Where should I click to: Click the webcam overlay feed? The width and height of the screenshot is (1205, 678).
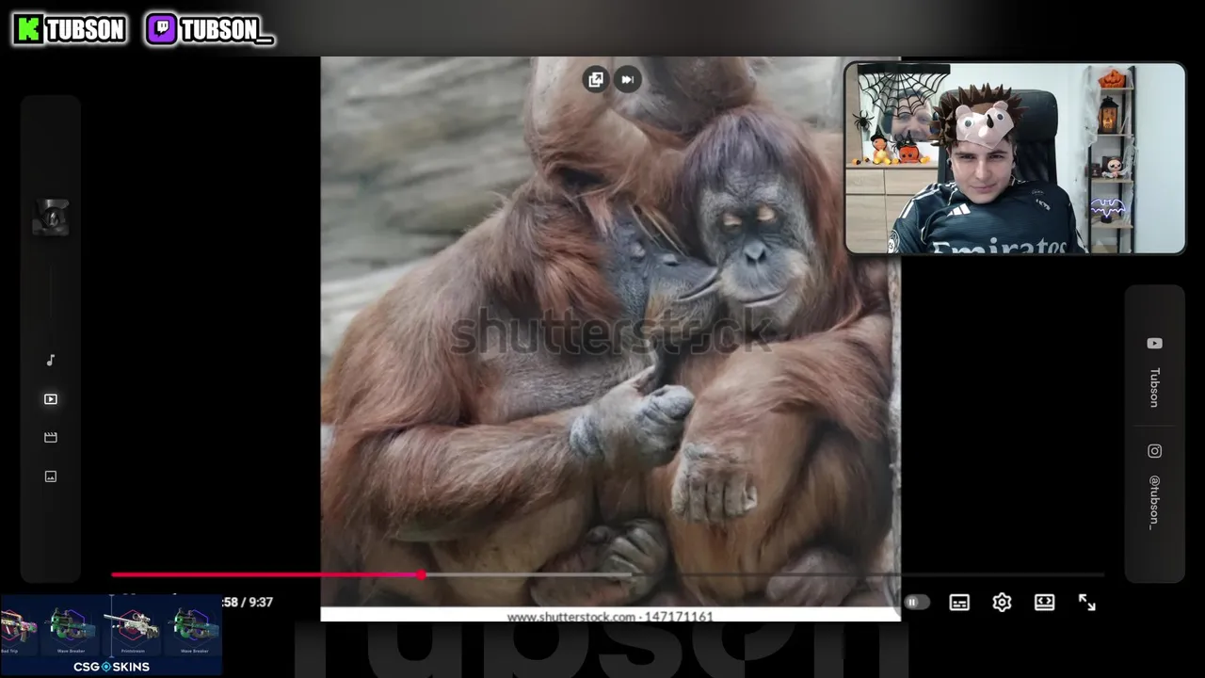[1015, 158]
